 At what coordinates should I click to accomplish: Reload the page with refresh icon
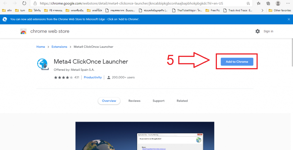click(x=24, y=3)
